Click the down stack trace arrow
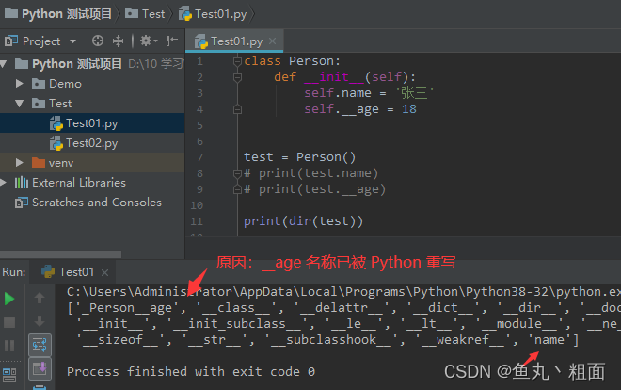 coord(40,321)
